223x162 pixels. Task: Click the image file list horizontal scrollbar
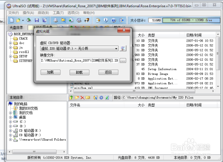[x=142, y=91]
